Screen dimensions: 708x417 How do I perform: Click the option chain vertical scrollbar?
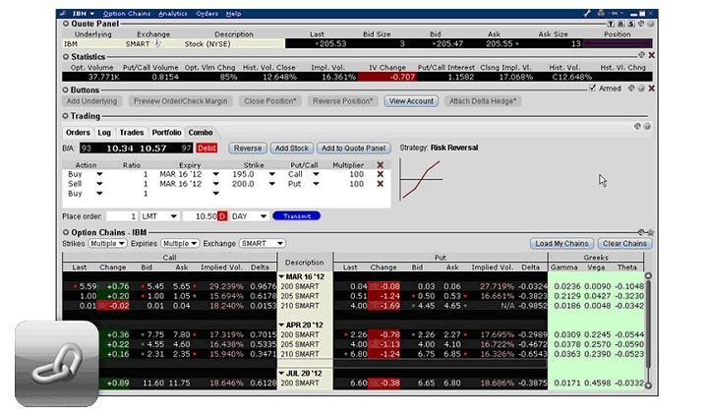click(x=648, y=330)
